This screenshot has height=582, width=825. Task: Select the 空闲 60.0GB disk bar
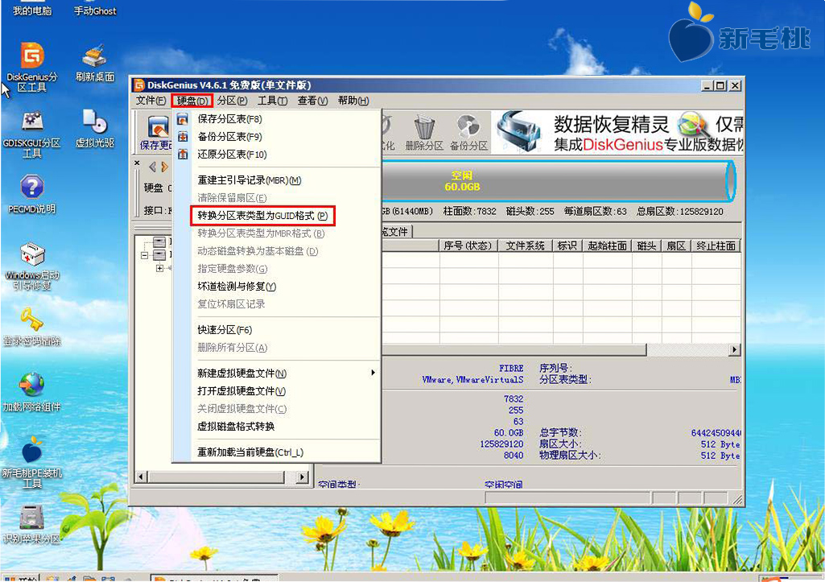[x=559, y=181]
